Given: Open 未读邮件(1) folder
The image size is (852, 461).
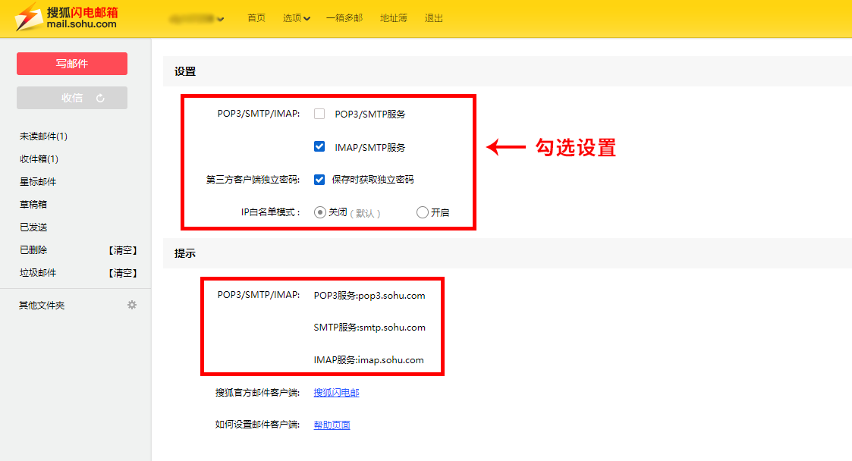Looking at the screenshot, I should click(x=43, y=136).
